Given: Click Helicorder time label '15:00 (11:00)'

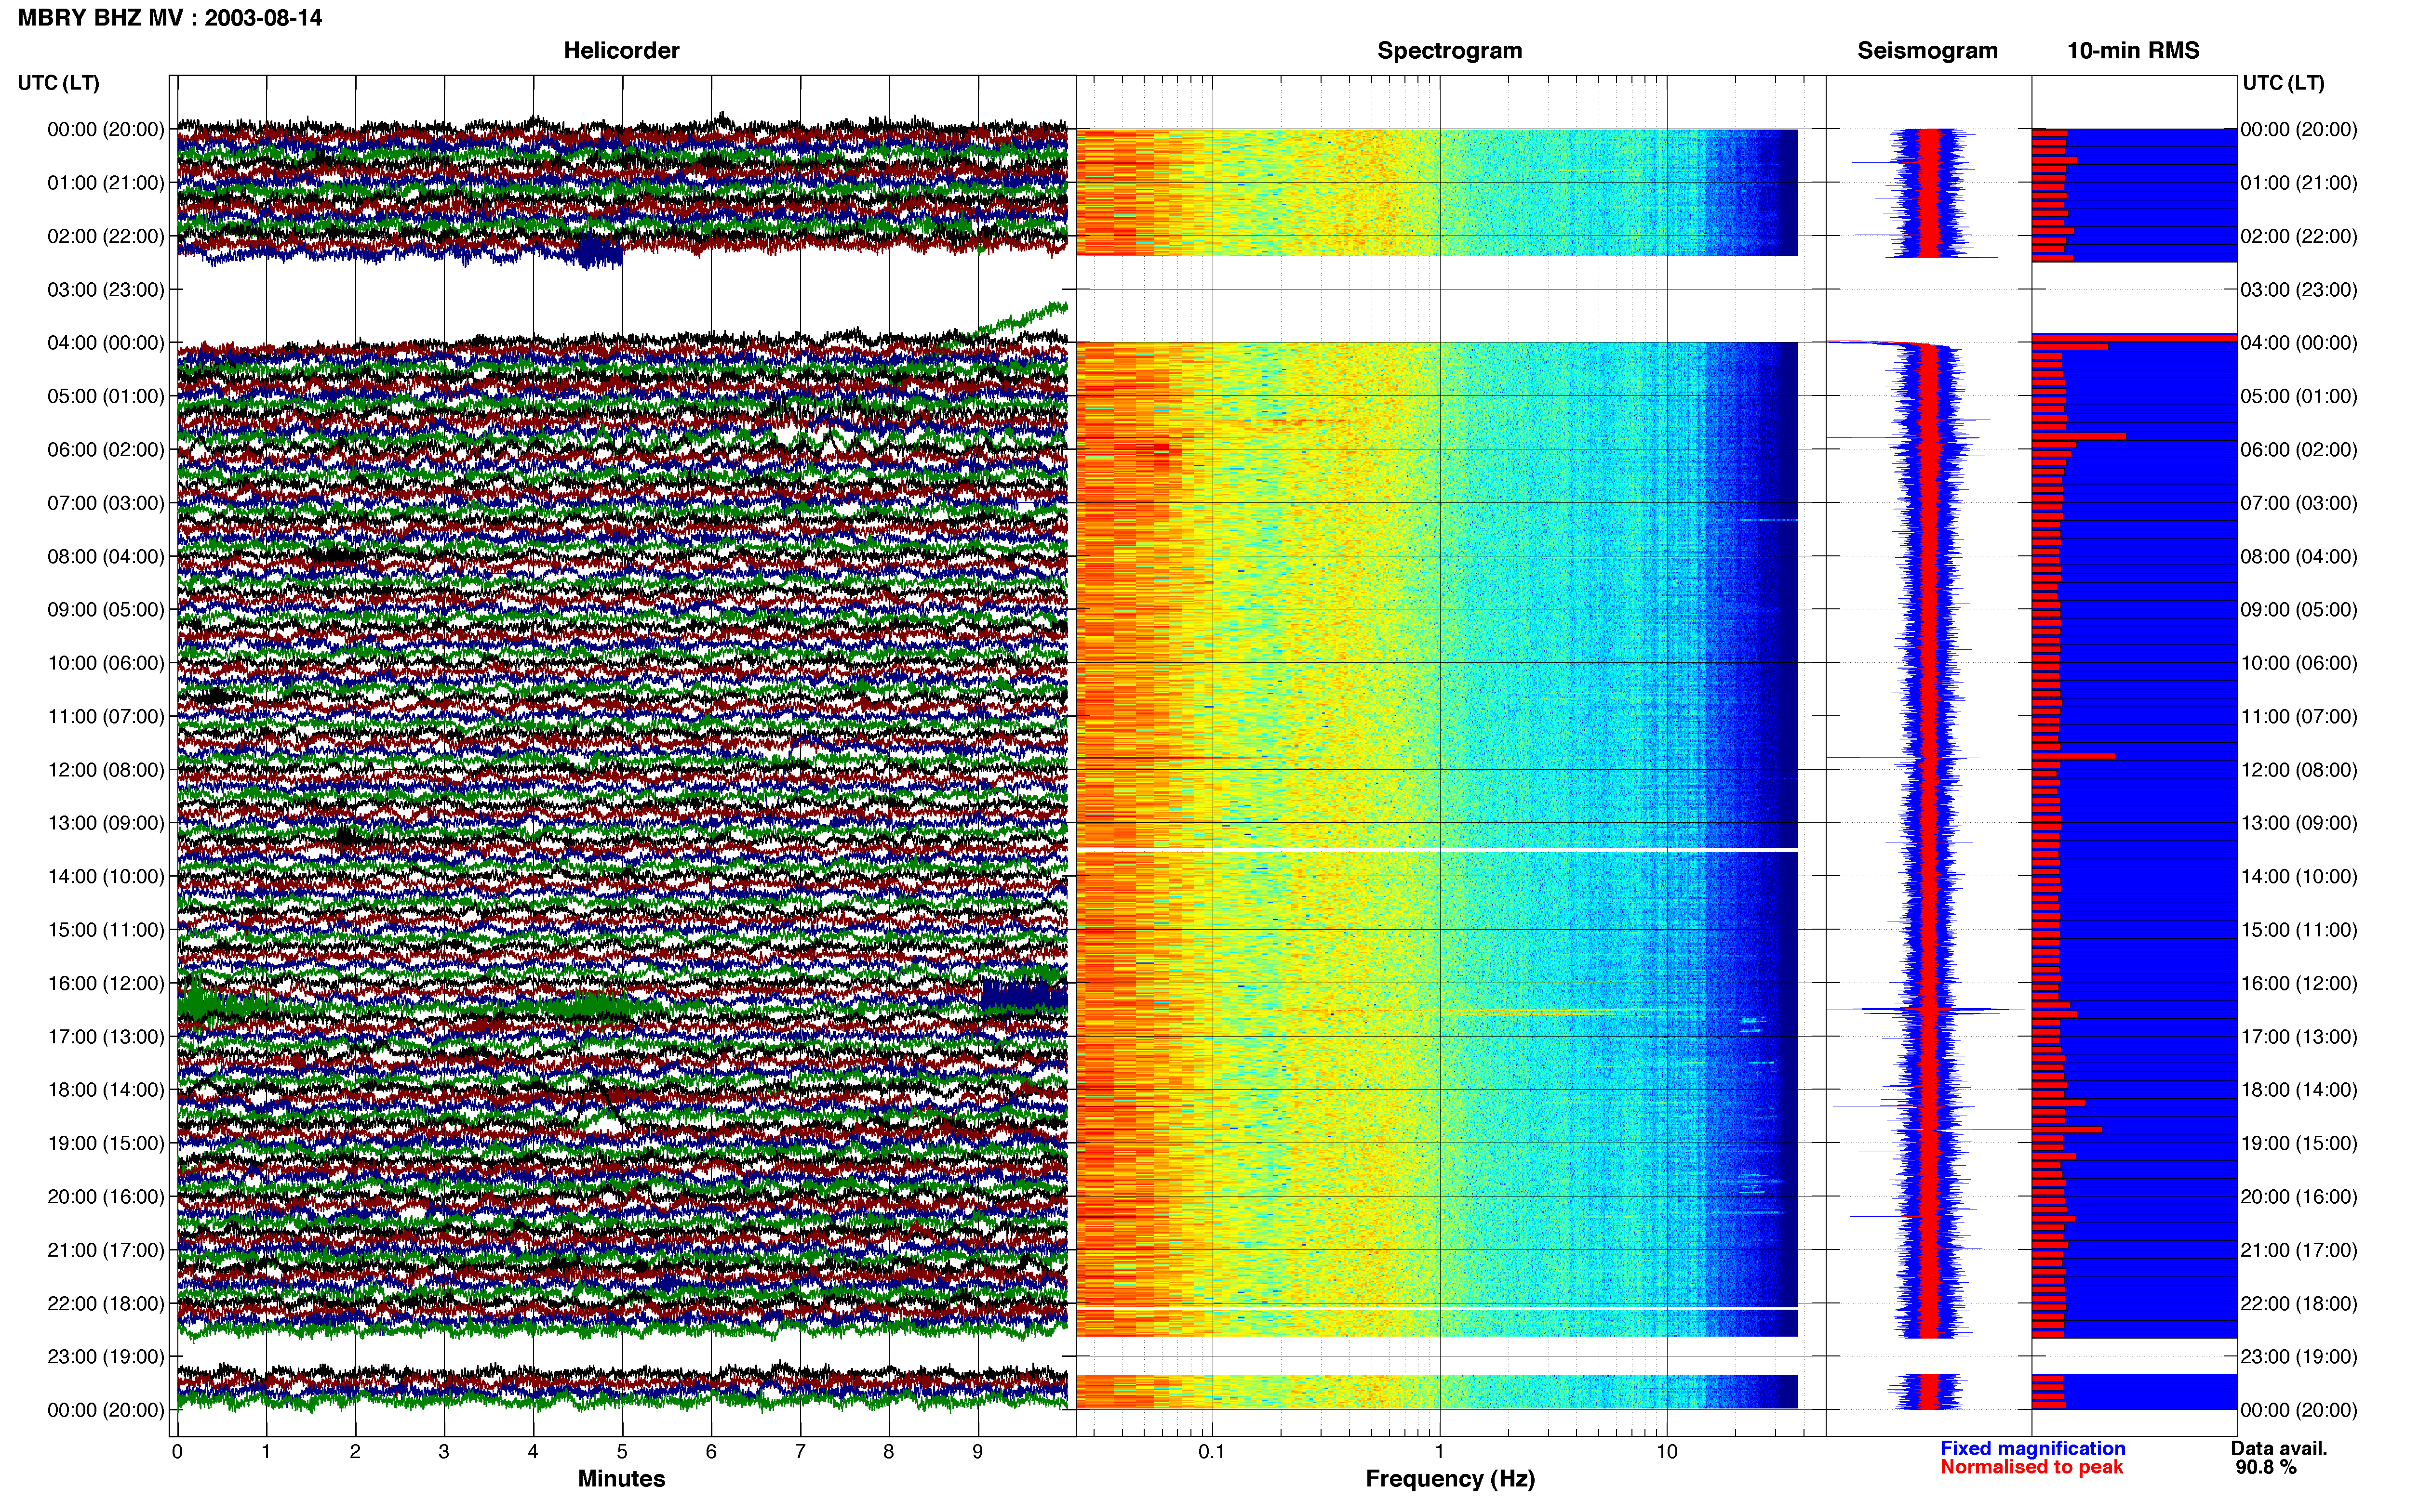Looking at the screenshot, I should [x=106, y=930].
